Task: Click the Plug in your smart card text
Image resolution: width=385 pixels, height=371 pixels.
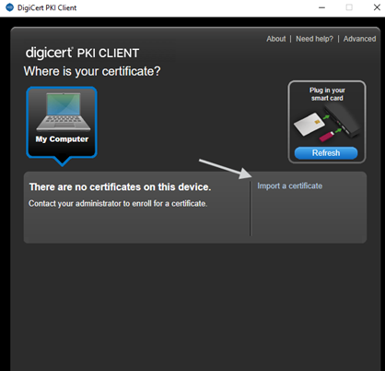Action: 327,94
